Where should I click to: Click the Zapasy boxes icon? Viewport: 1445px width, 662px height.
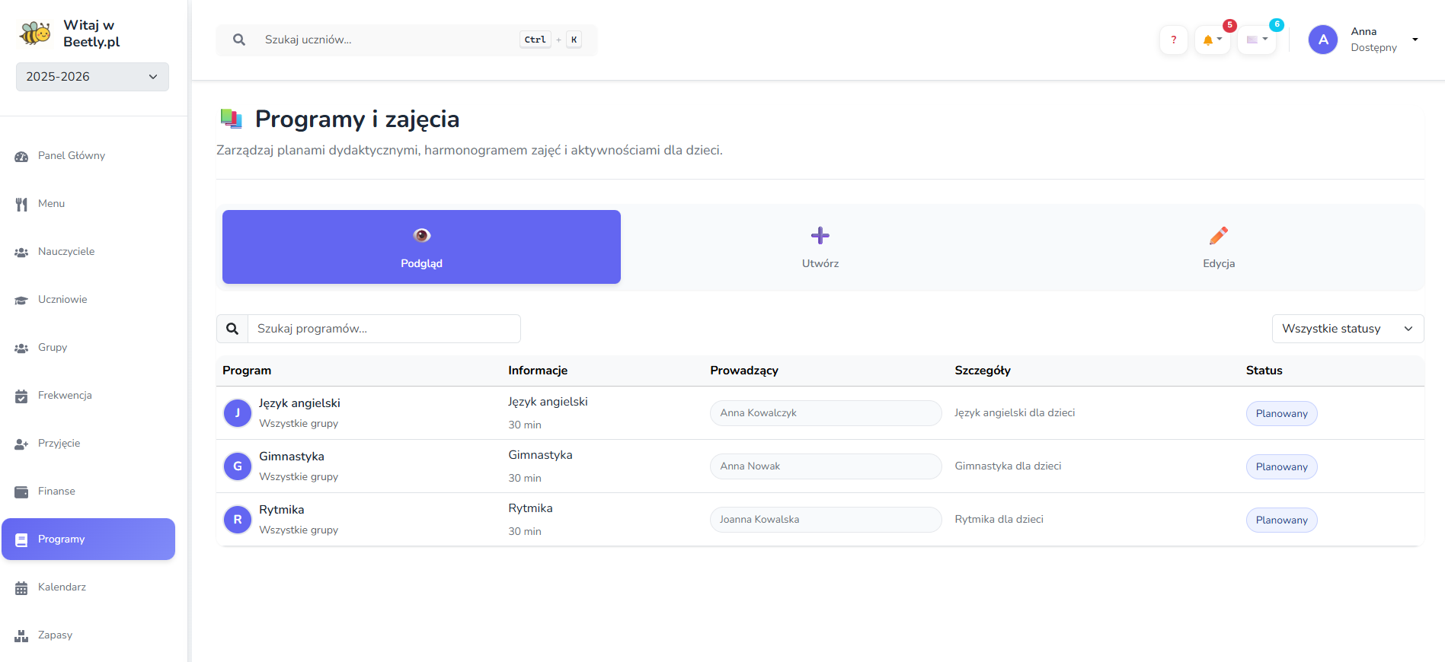21,635
